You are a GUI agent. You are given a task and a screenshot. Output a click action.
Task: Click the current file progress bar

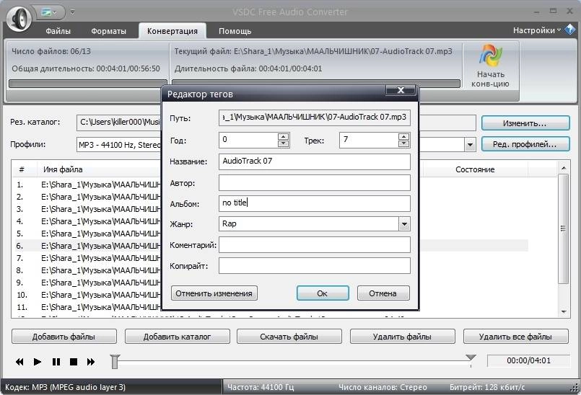coord(316,84)
